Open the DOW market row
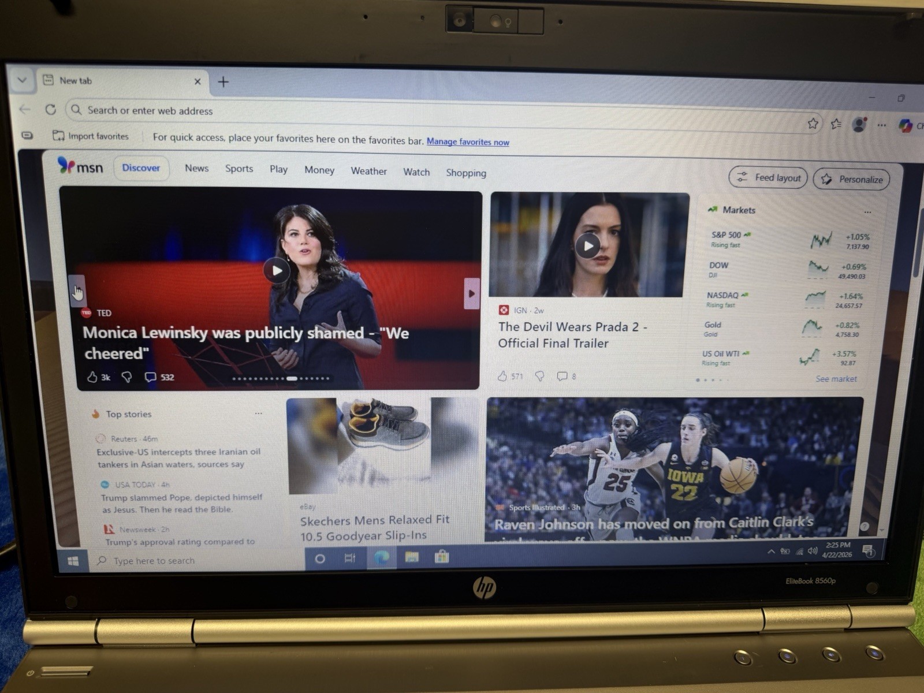 pyautogui.click(x=787, y=270)
